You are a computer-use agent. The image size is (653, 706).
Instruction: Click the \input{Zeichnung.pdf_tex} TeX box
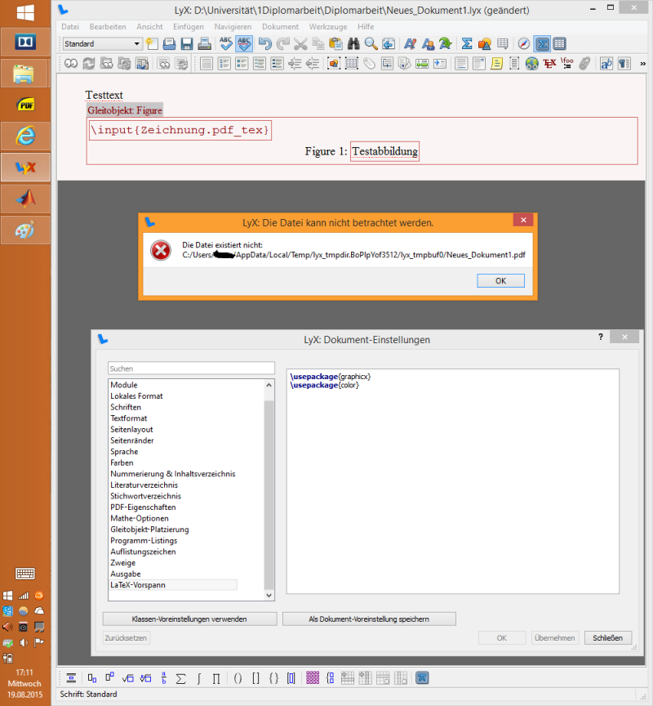(180, 130)
